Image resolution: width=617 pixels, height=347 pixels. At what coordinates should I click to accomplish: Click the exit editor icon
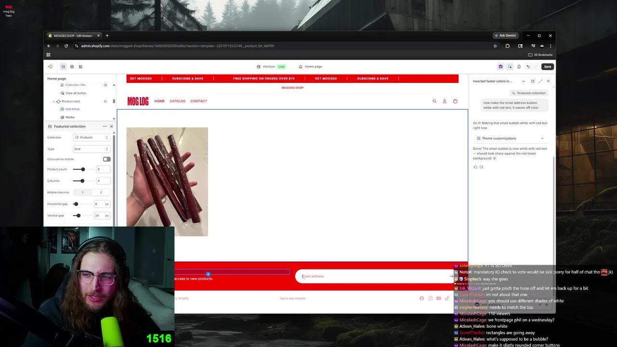point(50,67)
